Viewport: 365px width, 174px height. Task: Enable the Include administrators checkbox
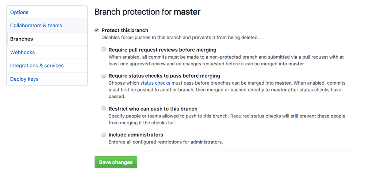pos(104,135)
